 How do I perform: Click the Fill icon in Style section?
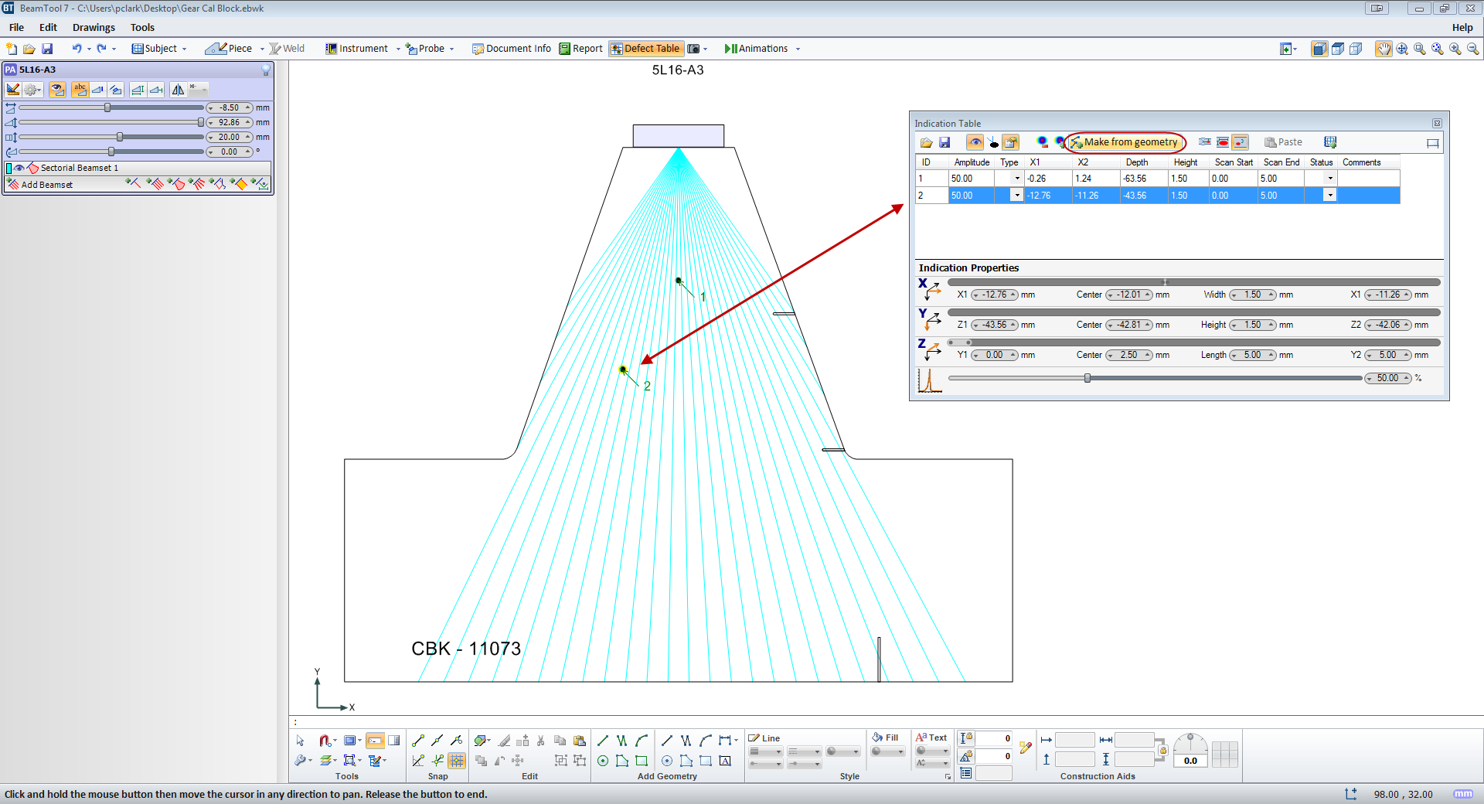click(878, 738)
